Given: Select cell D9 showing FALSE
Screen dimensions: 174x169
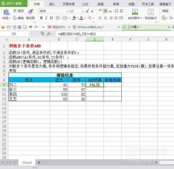Looking at the screenshot, I should (95, 85).
